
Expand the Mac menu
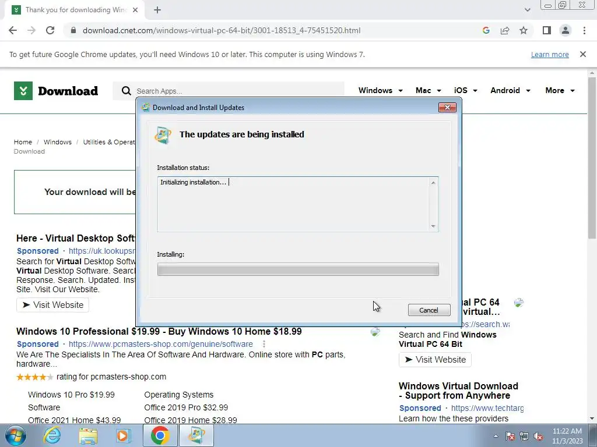(x=429, y=90)
